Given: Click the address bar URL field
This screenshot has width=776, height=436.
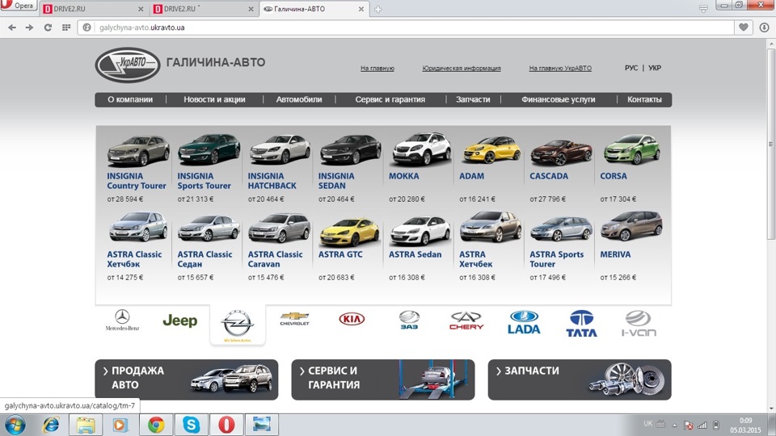Looking at the screenshot, I should [x=406, y=27].
